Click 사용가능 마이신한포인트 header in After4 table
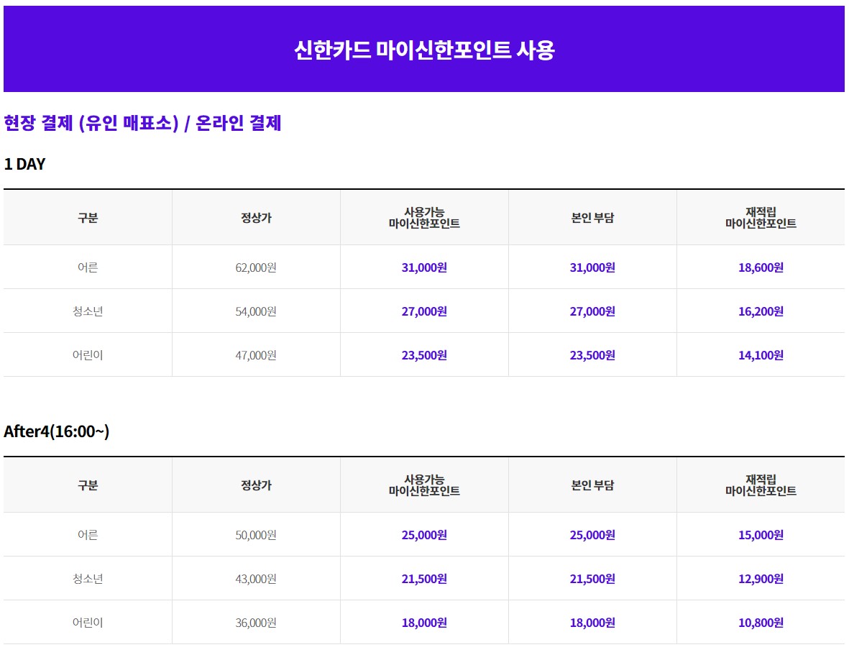This screenshot has height=655, width=849. pyautogui.click(x=424, y=485)
